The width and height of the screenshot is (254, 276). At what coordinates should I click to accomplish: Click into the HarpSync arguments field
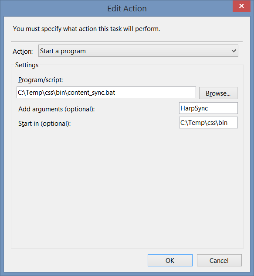pos(208,108)
